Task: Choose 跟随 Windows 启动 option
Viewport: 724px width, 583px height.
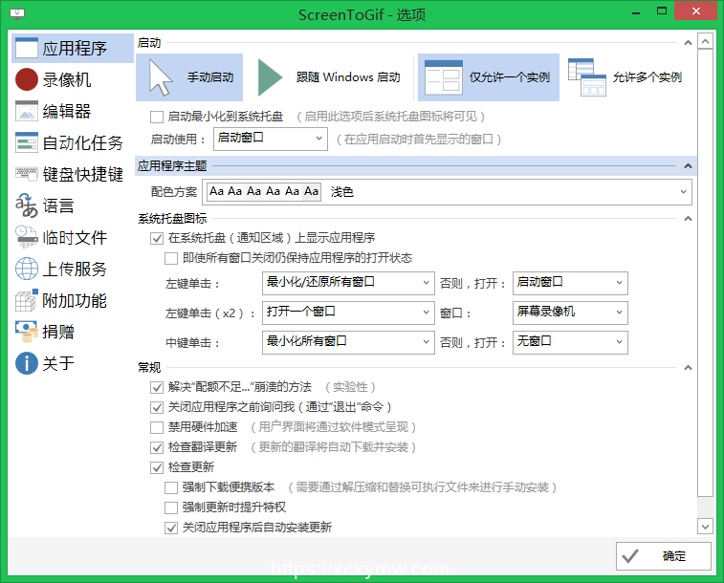Action: pyautogui.click(x=330, y=77)
